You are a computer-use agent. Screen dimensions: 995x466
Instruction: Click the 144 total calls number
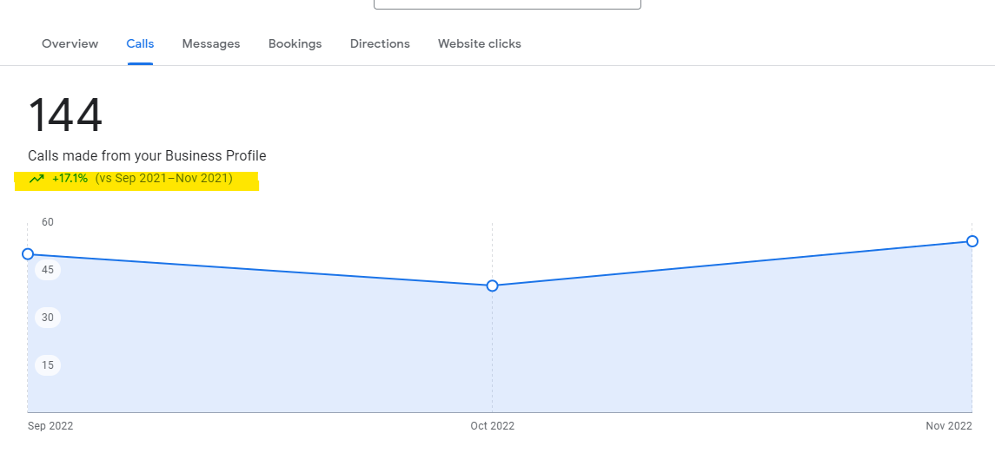65,115
